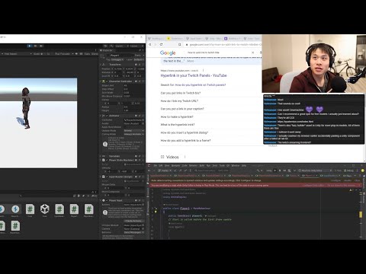
Task: Select the Unity cube prefab asset icon
Action: (45, 209)
